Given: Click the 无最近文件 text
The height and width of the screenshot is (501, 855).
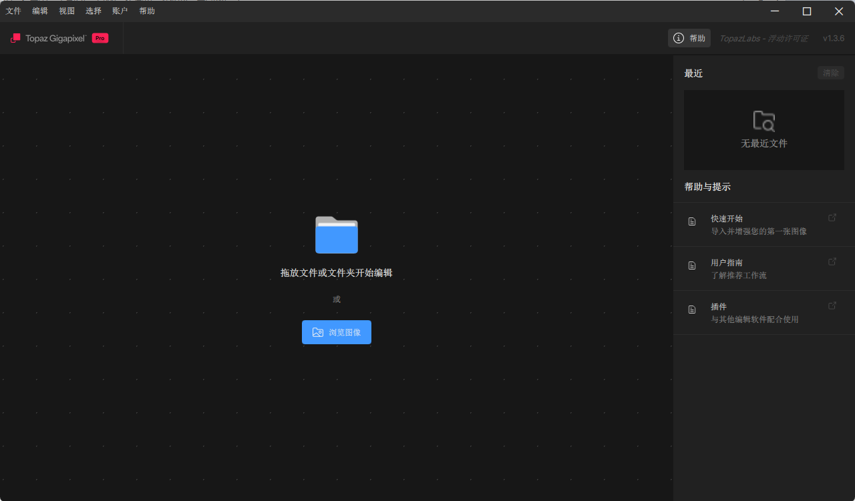Looking at the screenshot, I should tap(764, 143).
